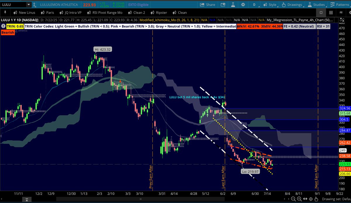Click the 223.93 current price label on axis
This screenshot has height=203, width=351.
pos(345,164)
